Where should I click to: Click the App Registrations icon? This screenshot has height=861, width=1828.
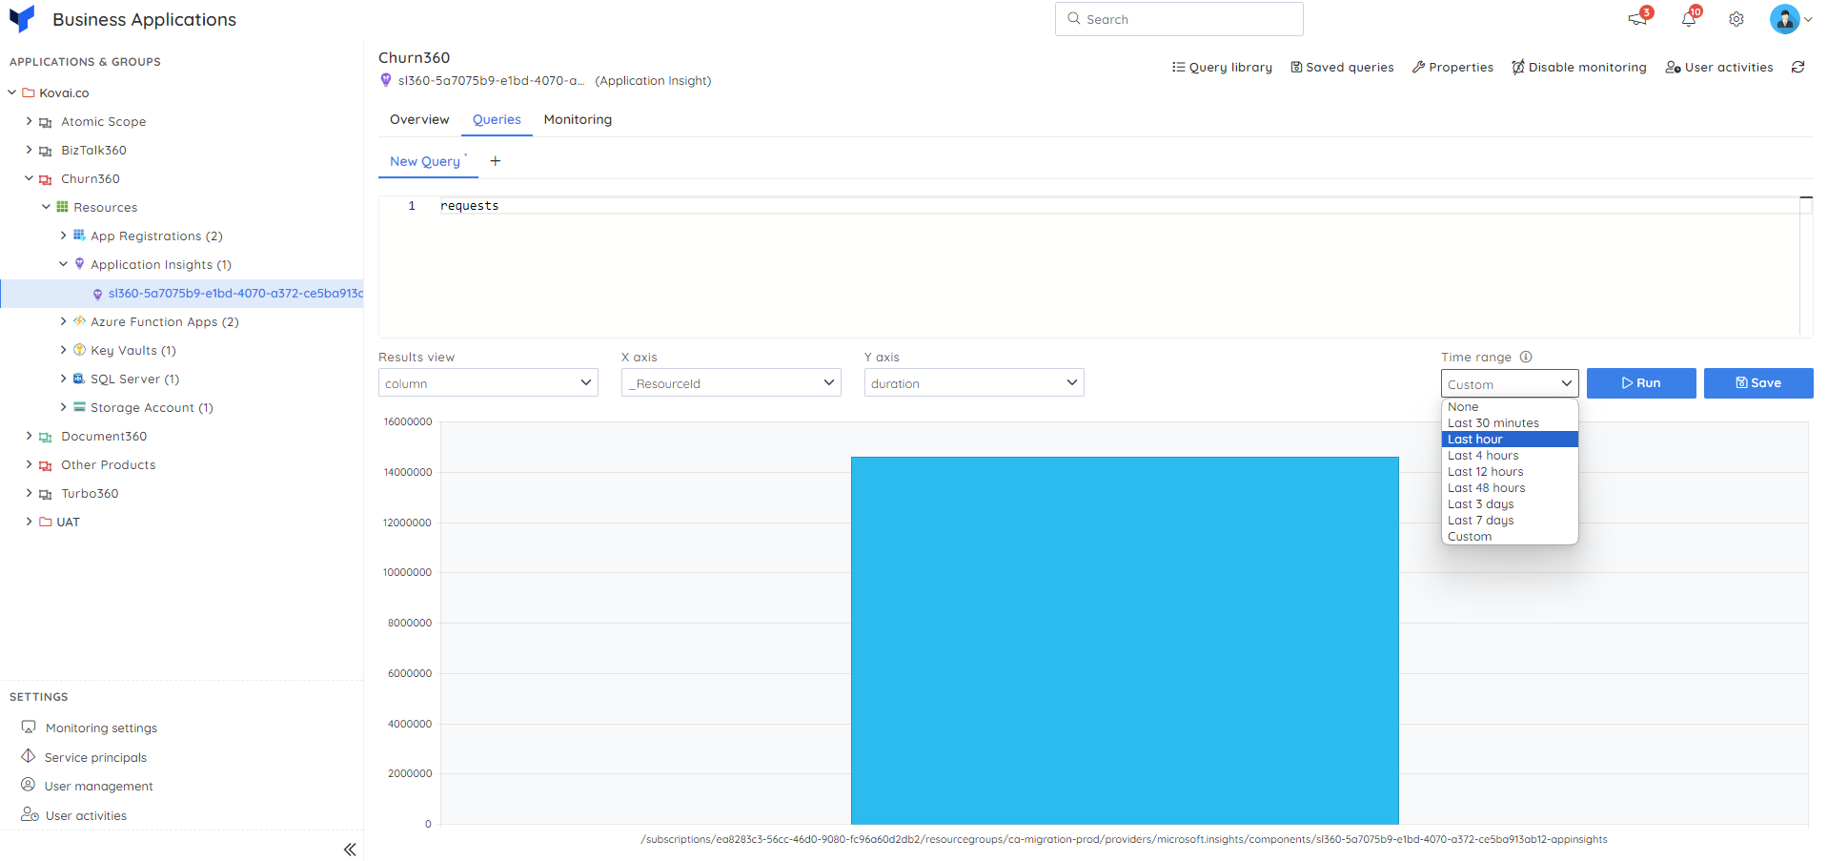pyautogui.click(x=79, y=235)
